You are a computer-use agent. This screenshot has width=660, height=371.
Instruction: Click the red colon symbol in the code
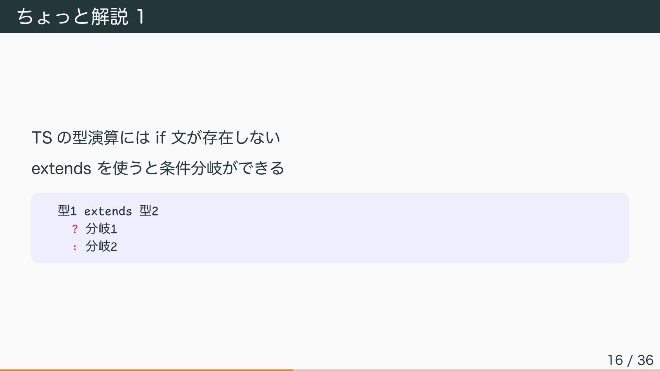[x=75, y=247]
